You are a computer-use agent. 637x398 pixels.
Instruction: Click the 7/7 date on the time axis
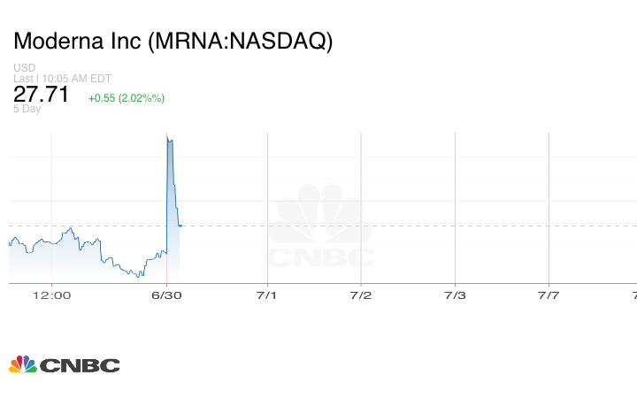549,295
